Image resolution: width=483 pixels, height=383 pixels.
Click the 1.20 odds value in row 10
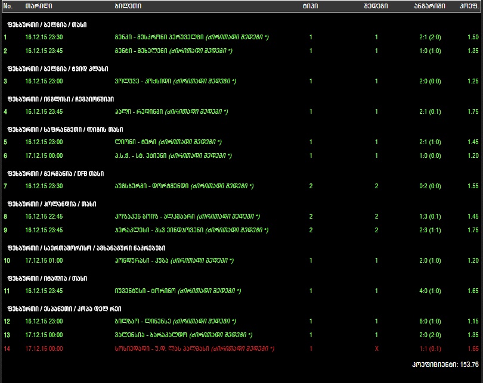[473, 261]
